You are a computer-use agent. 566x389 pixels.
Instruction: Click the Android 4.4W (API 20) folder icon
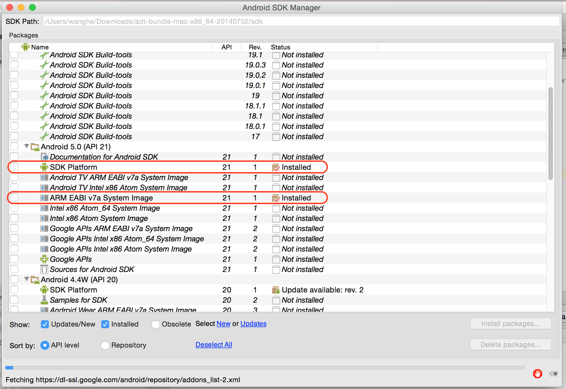click(x=35, y=280)
